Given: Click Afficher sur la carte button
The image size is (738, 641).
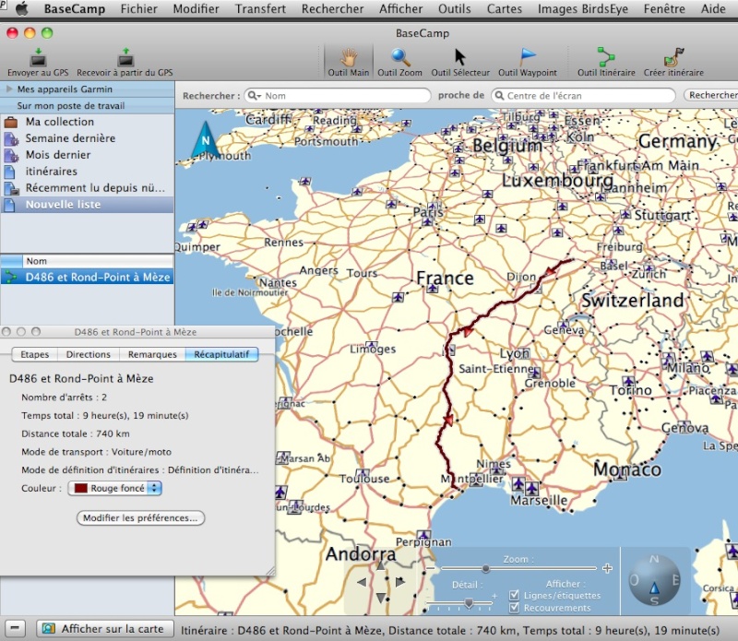Looking at the screenshot, I should pyautogui.click(x=105, y=629).
